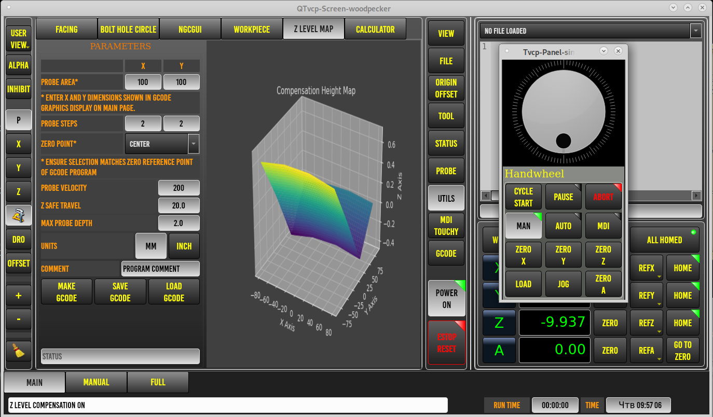Image resolution: width=713 pixels, height=417 pixels.
Task: Click the A axis label button
Action: pyautogui.click(x=499, y=350)
